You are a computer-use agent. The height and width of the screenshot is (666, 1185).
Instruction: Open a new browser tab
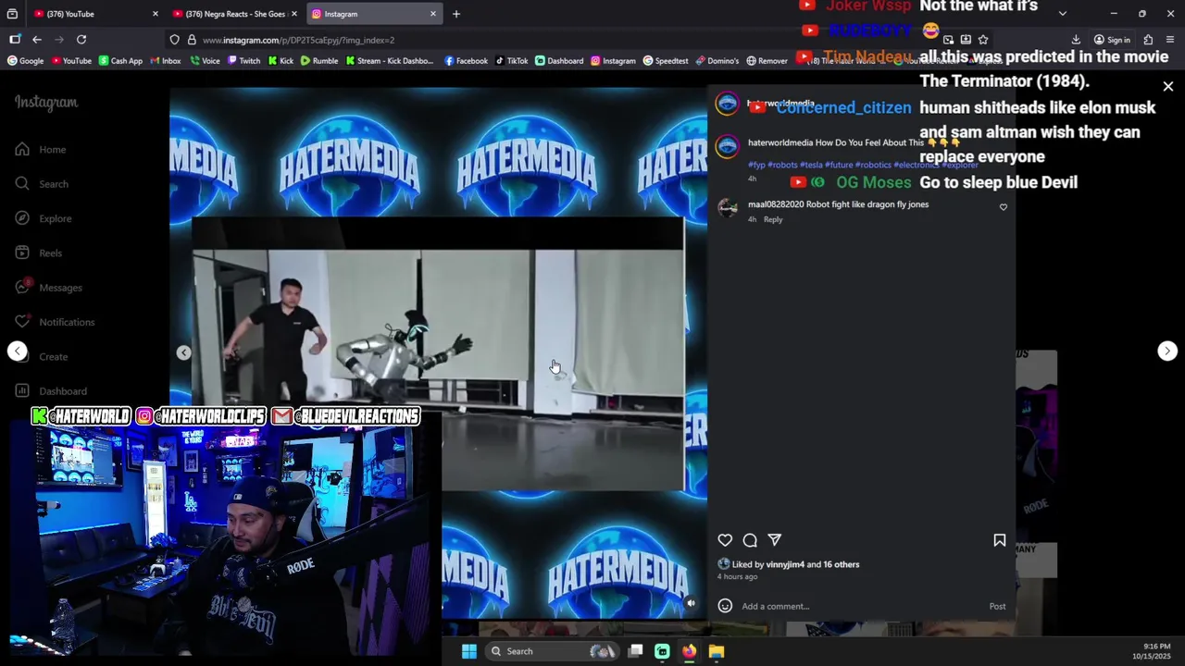pyautogui.click(x=456, y=14)
